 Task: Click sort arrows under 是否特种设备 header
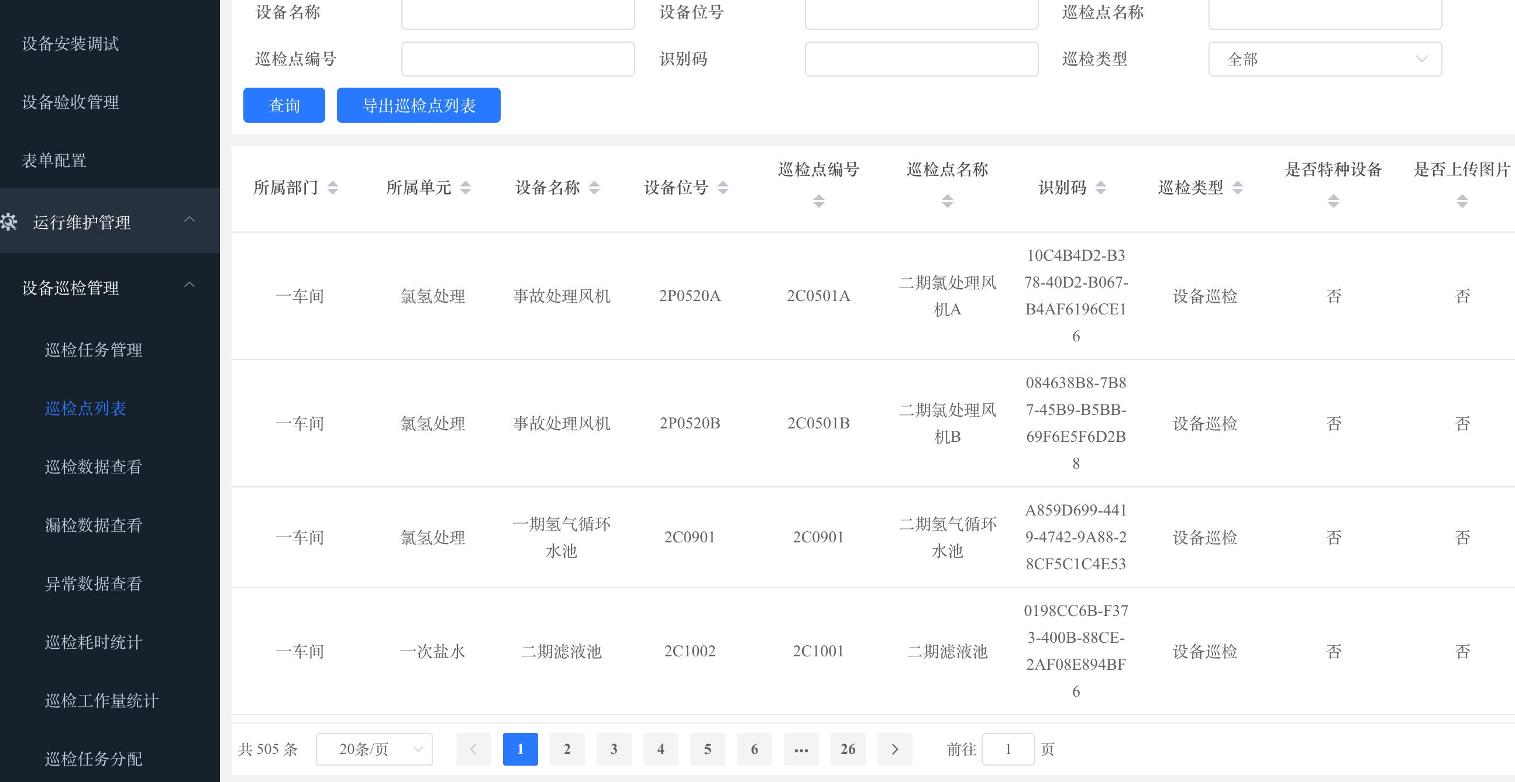point(1333,202)
